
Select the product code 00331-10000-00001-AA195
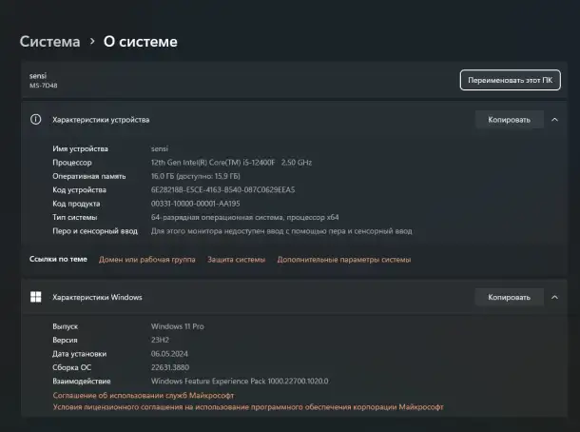(195, 204)
